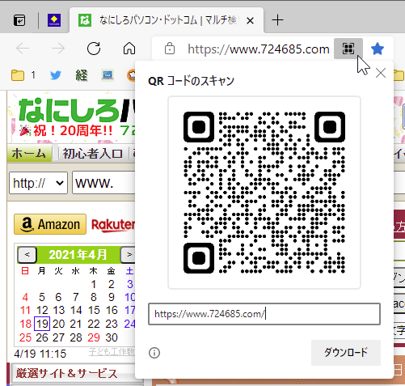Viewport: 405px width, 386px height.
Task: Open the bookmark folder labeled 1
Action: point(23,75)
